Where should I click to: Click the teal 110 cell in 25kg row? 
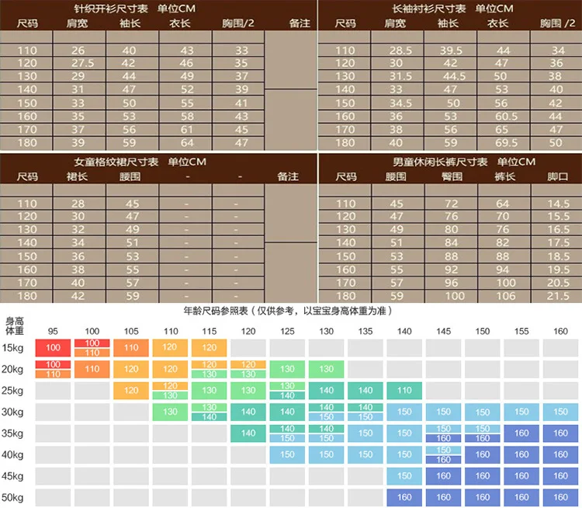click(x=404, y=391)
